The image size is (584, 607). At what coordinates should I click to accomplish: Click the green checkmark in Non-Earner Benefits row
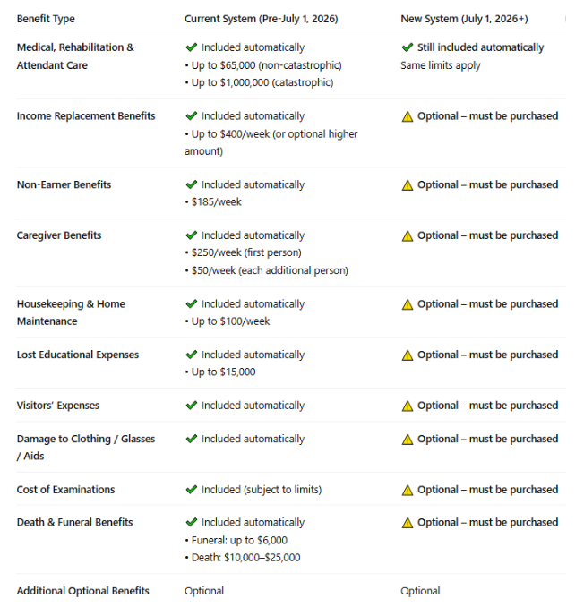(191, 185)
